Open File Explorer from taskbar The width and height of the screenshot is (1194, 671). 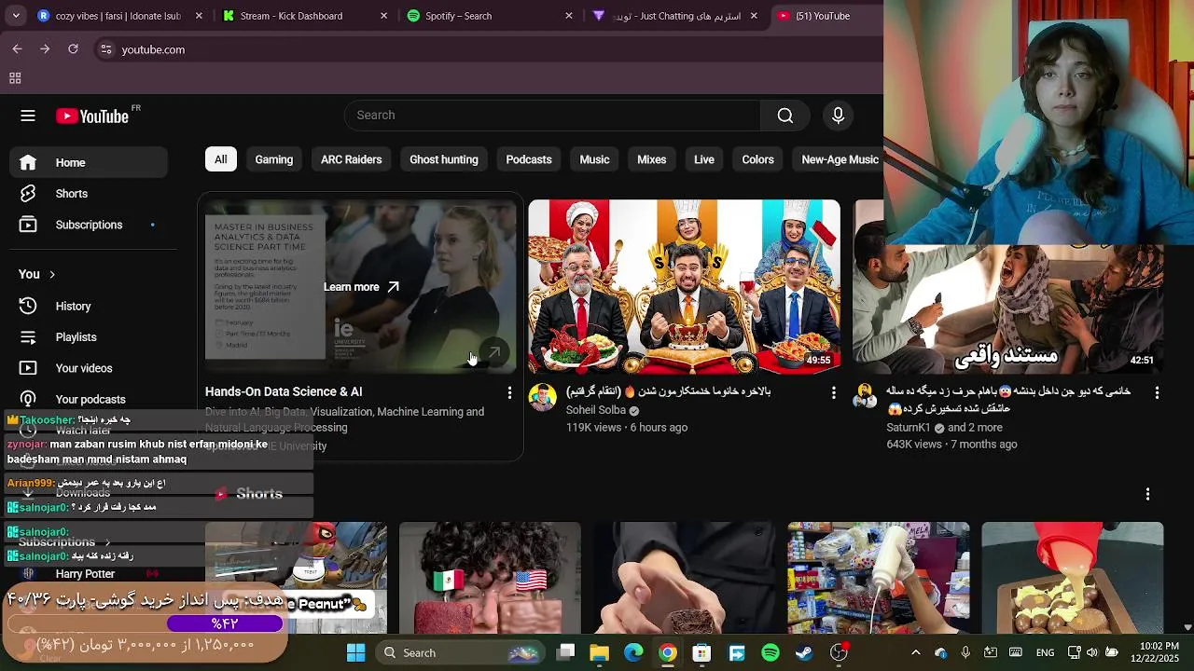tap(599, 652)
